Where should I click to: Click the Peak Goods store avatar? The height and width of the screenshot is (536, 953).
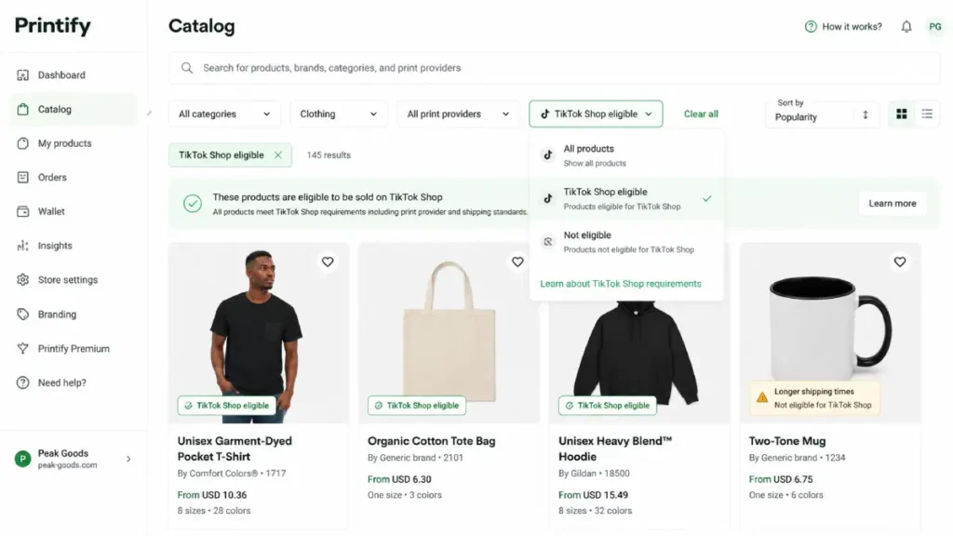pyautogui.click(x=22, y=459)
